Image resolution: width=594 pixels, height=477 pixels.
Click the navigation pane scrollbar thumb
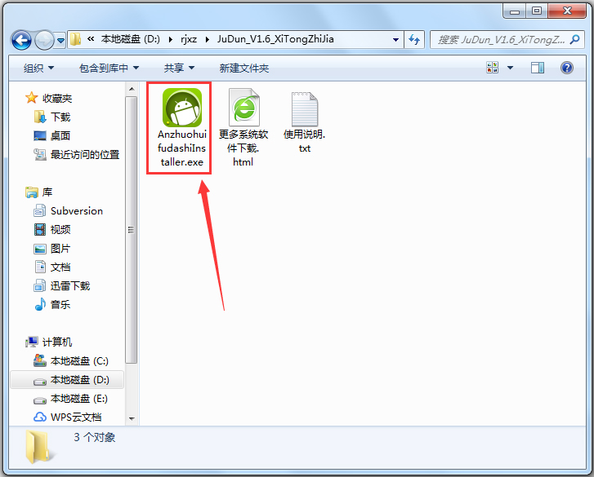132,230
